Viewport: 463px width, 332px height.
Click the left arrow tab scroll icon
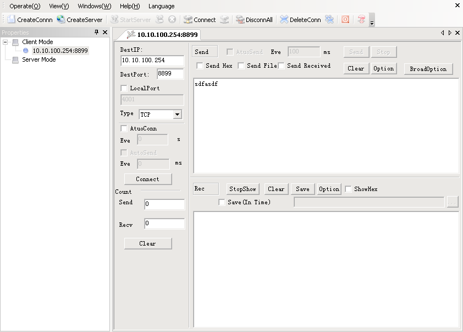tap(442, 33)
